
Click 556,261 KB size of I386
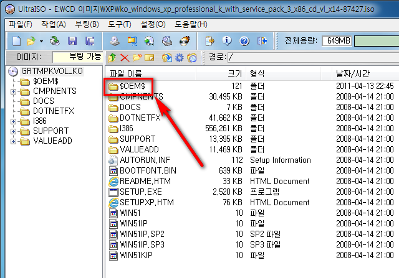click(x=224, y=129)
